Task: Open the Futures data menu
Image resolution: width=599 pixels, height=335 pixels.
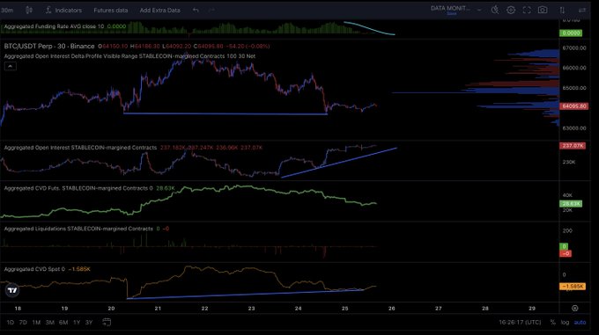Action: point(111,11)
